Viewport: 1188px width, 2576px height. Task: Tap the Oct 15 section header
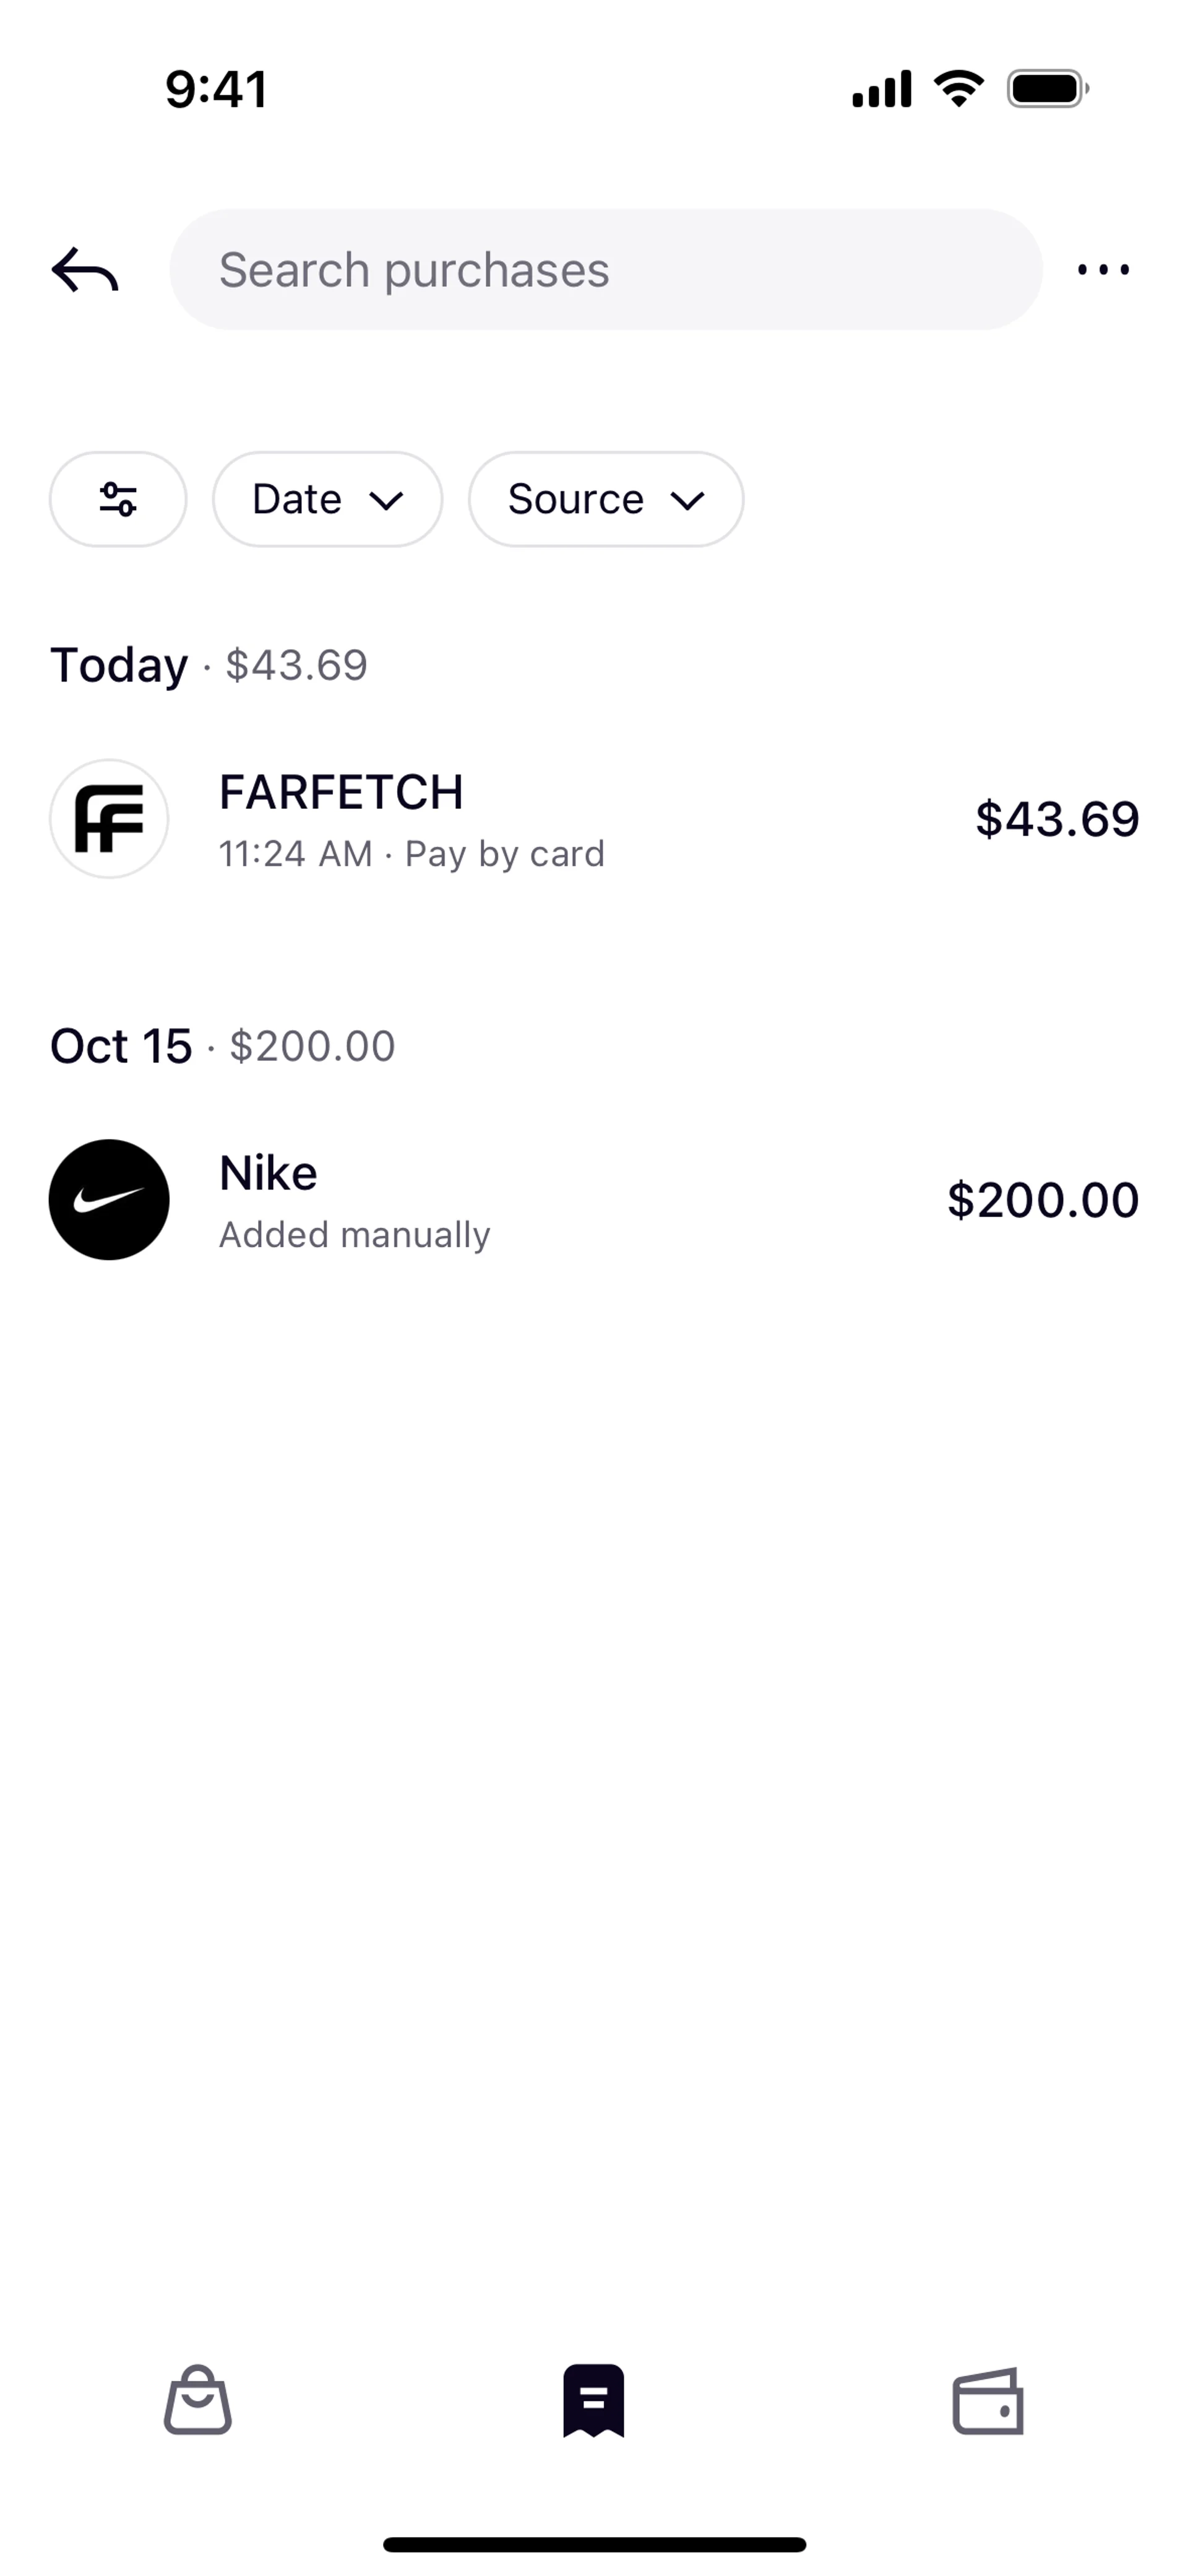[222, 1046]
